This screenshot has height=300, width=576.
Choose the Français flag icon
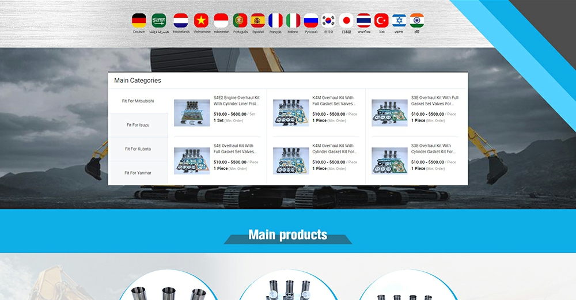[275, 21]
